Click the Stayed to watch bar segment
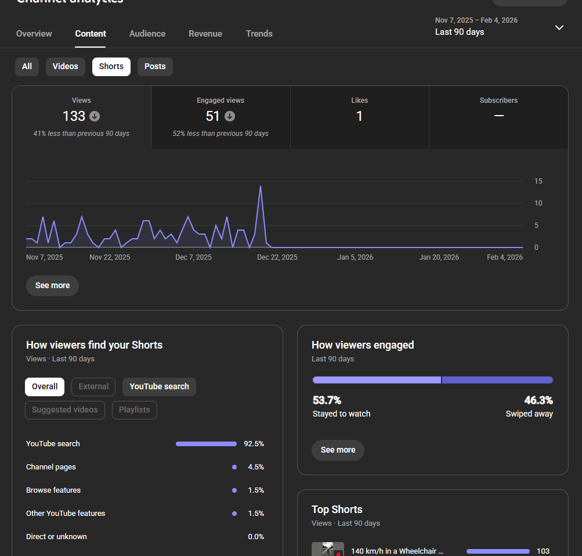The image size is (582, 556). tap(377, 380)
